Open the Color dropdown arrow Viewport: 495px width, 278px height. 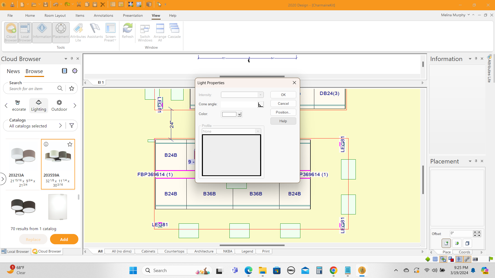coord(240,114)
